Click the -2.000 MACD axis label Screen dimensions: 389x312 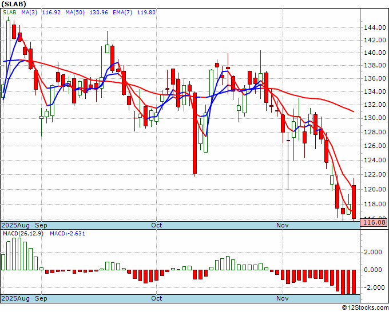click(x=373, y=287)
